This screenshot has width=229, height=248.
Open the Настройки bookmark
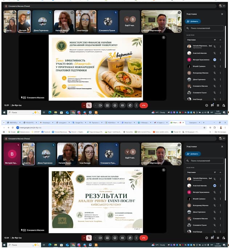coord(128,132)
